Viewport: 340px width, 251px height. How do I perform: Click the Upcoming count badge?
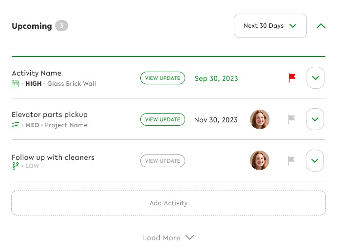pyautogui.click(x=61, y=26)
